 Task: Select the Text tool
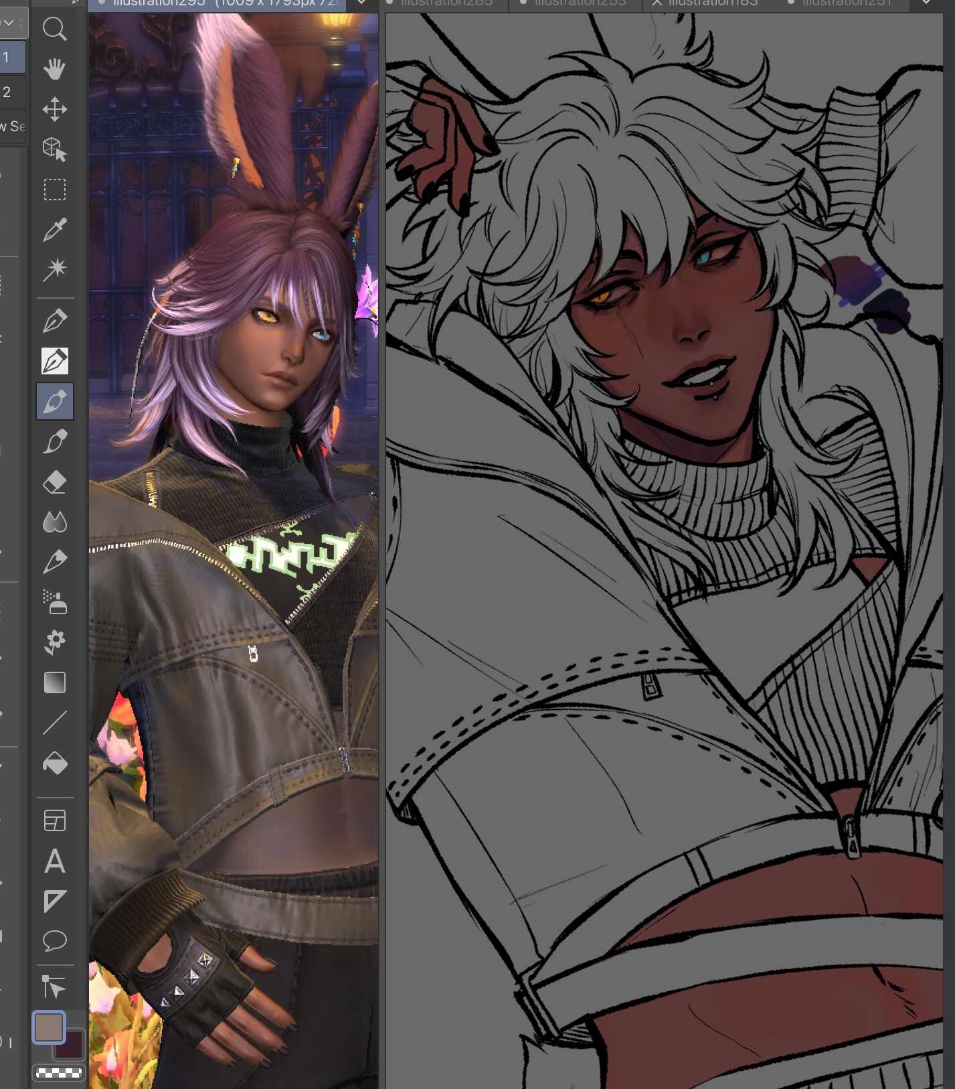(54, 861)
